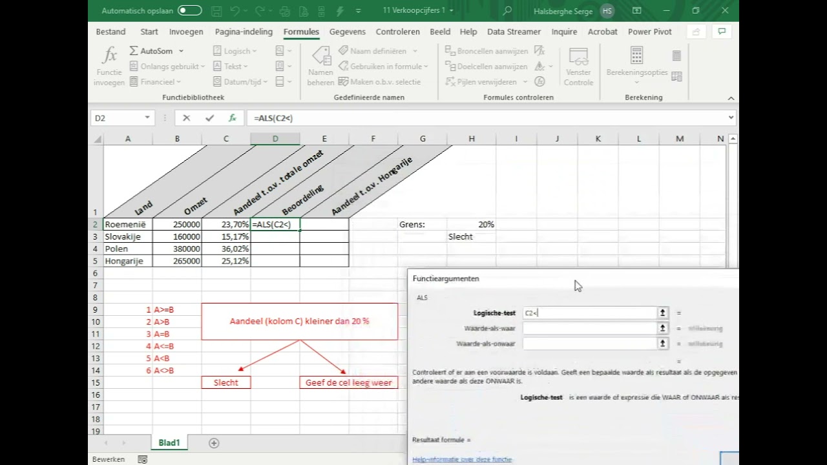Viewport: 827px width, 465px height.
Task: Click the Save icon in title bar
Action: pyautogui.click(x=216, y=11)
